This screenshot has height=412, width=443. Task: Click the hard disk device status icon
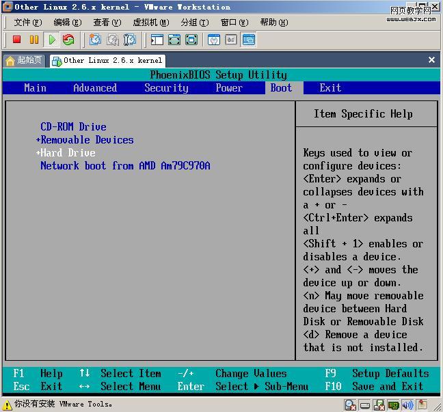pos(365,405)
